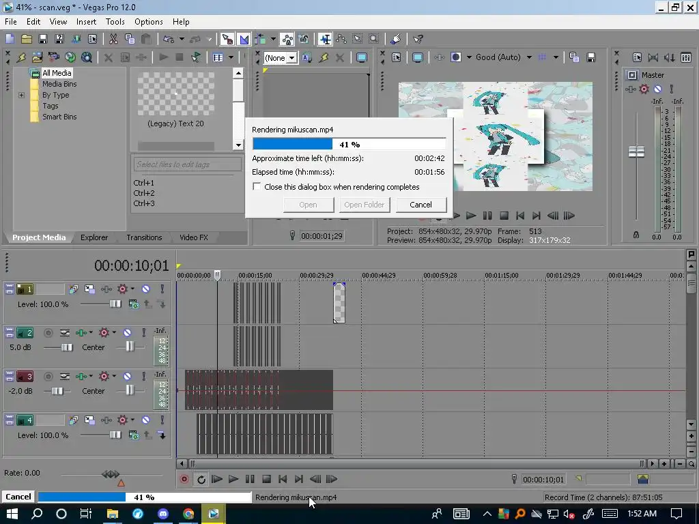This screenshot has width=699, height=524.
Task: Click the timeline Stop transport button
Action: [267, 479]
